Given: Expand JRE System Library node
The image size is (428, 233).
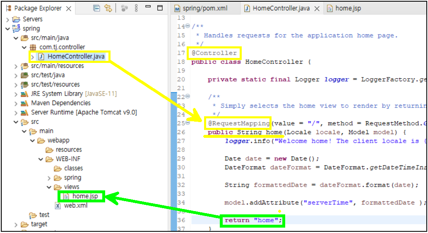Looking at the screenshot, I should coord(16,94).
